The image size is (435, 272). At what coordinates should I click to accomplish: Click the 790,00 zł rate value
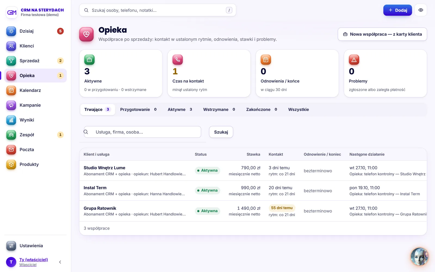point(251,168)
